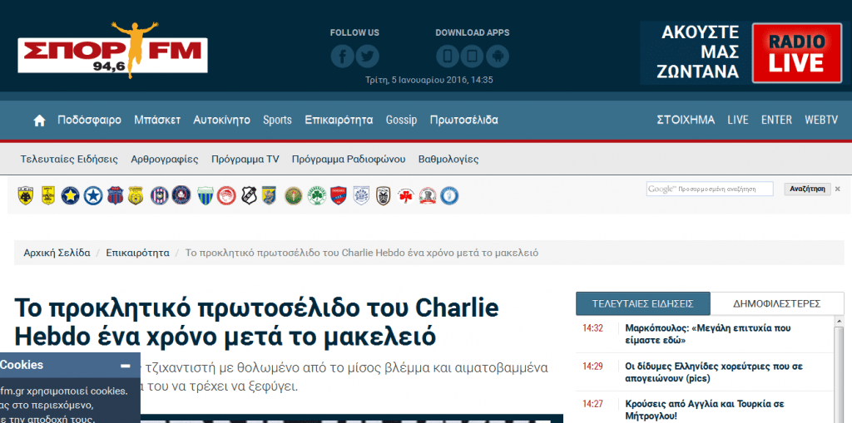Image resolution: width=852 pixels, height=423 pixels.
Task: Open Αρθρογραφίες submenu link
Action: click(165, 160)
